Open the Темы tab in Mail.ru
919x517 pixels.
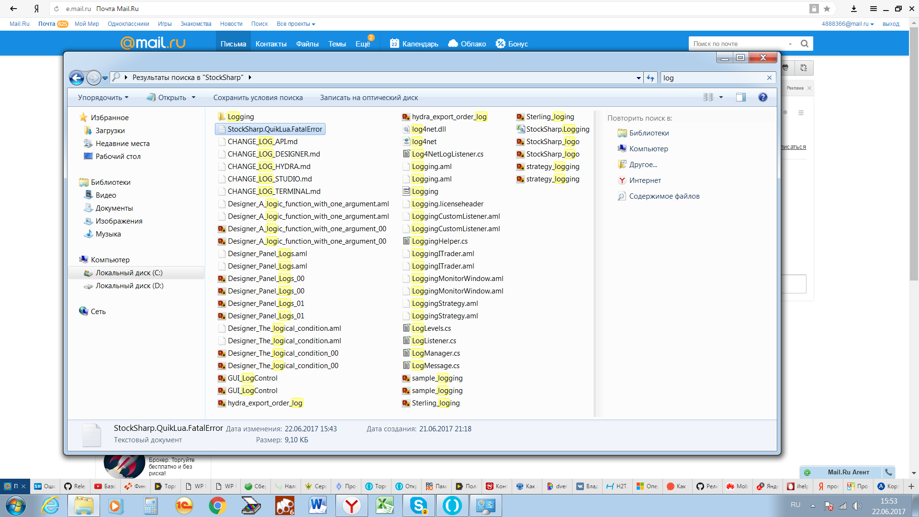pos(337,44)
